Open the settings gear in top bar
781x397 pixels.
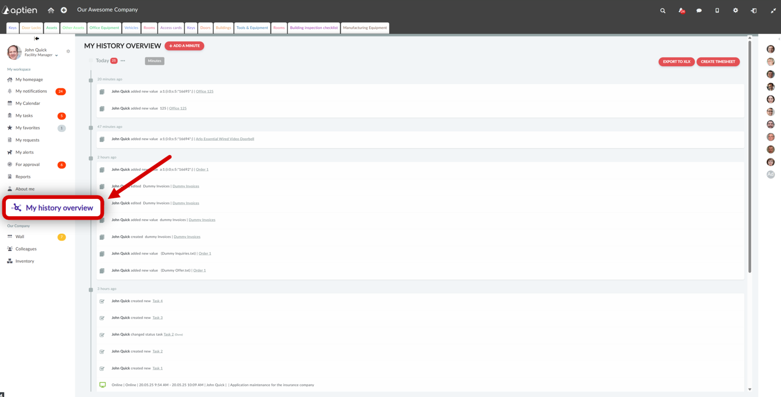(x=735, y=10)
